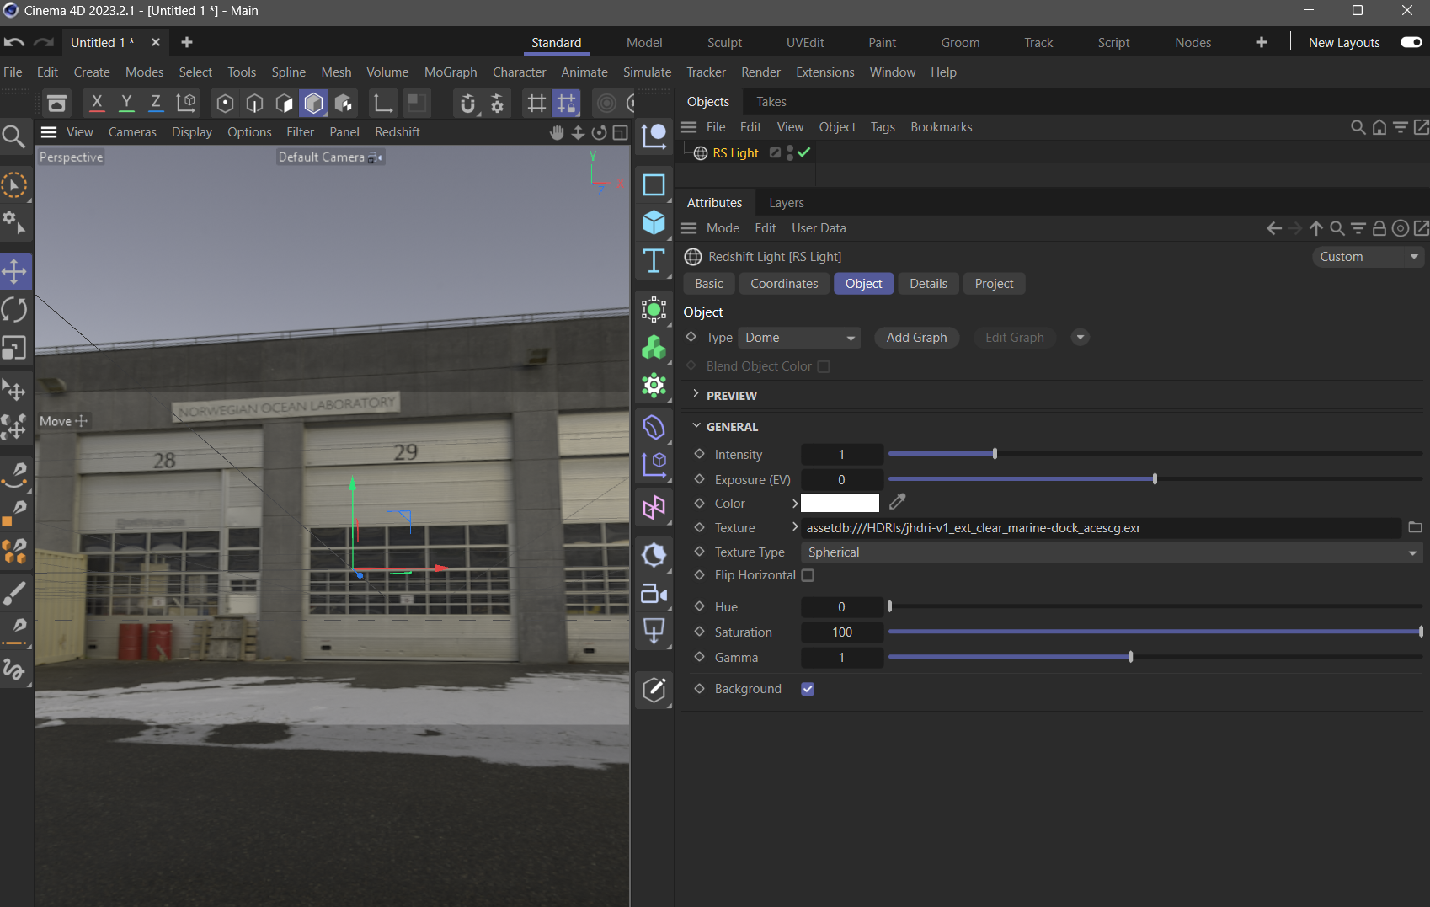Open the MoGraph menu
This screenshot has height=907, width=1430.
click(451, 72)
